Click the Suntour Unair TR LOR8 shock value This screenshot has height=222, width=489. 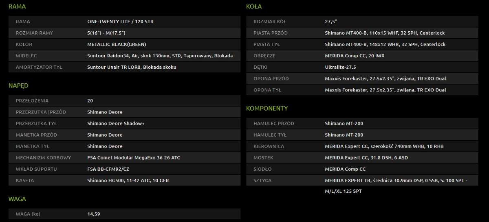click(x=132, y=67)
